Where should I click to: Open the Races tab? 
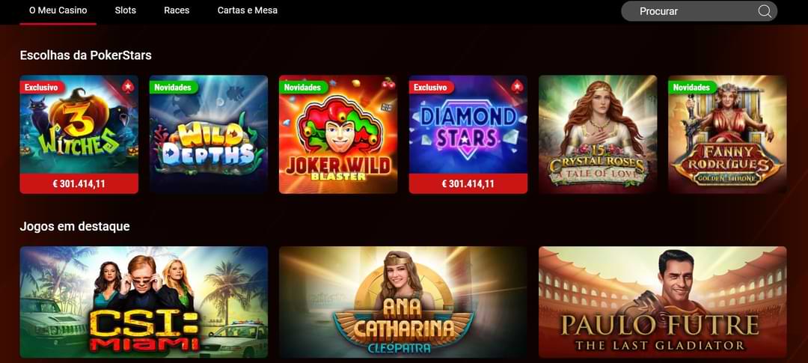(x=177, y=10)
